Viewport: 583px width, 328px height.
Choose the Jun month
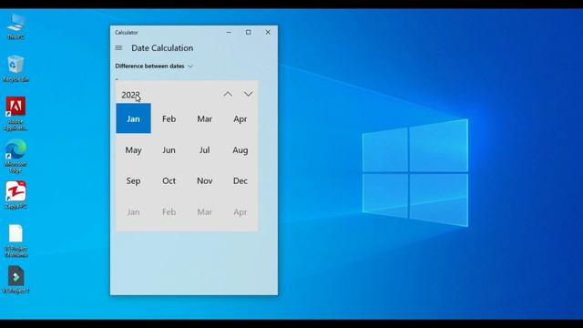tap(169, 149)
